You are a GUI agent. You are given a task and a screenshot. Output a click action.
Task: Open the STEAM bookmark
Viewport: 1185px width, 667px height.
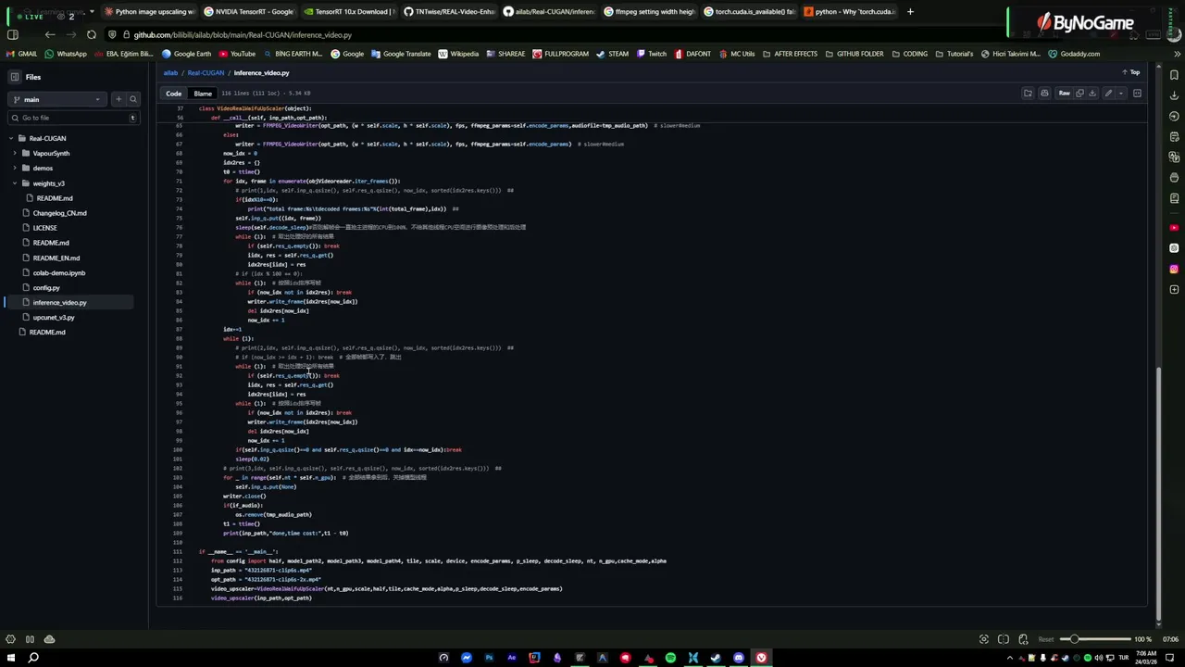(x=612, y=54)
